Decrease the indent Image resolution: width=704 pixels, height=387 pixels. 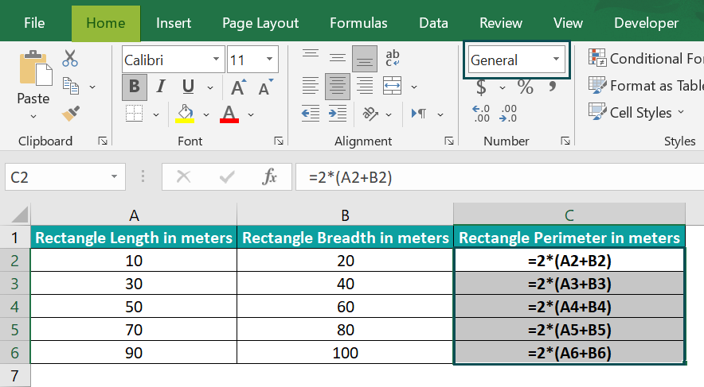click(311, 114)
